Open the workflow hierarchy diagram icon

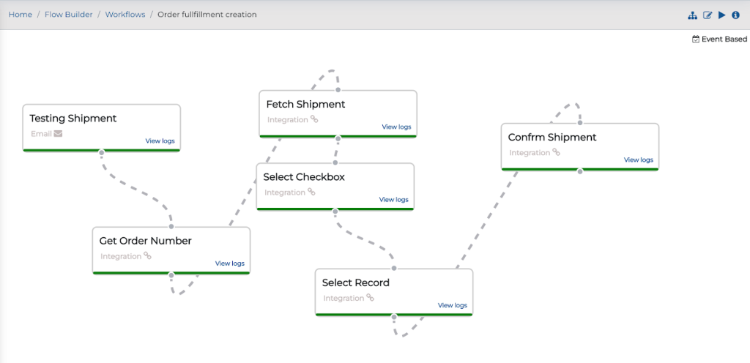click(x=692, y=15)
